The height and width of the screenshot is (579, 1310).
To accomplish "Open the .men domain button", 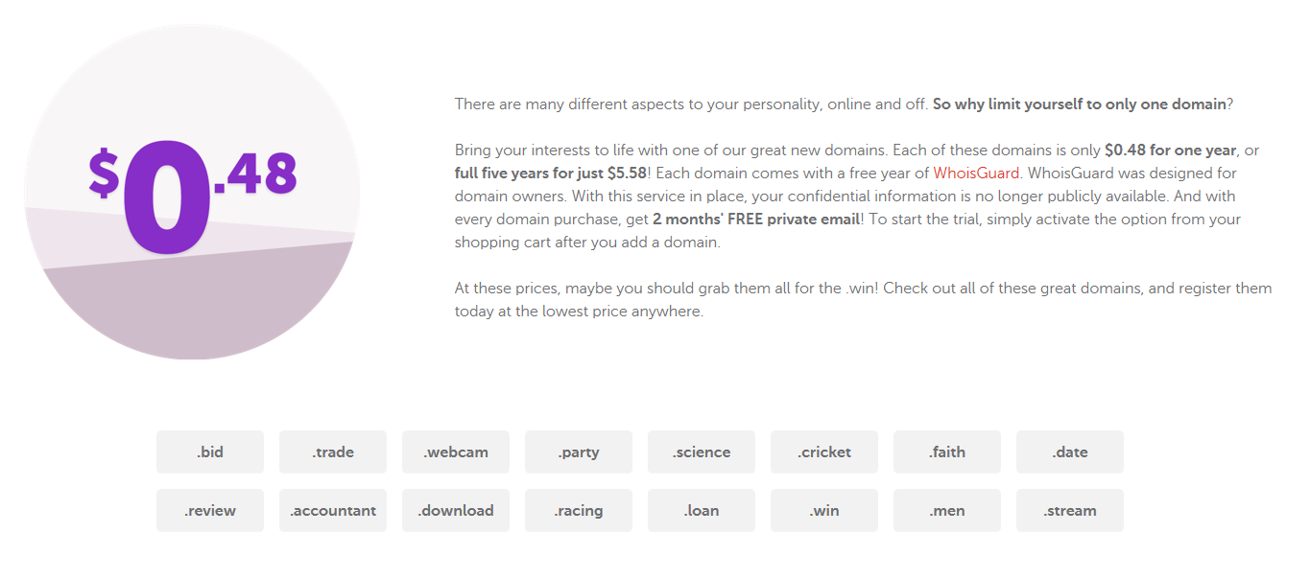I will tap(947, 510).
